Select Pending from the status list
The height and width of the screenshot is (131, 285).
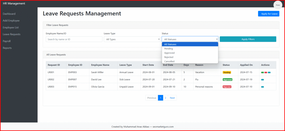point(169,48)
